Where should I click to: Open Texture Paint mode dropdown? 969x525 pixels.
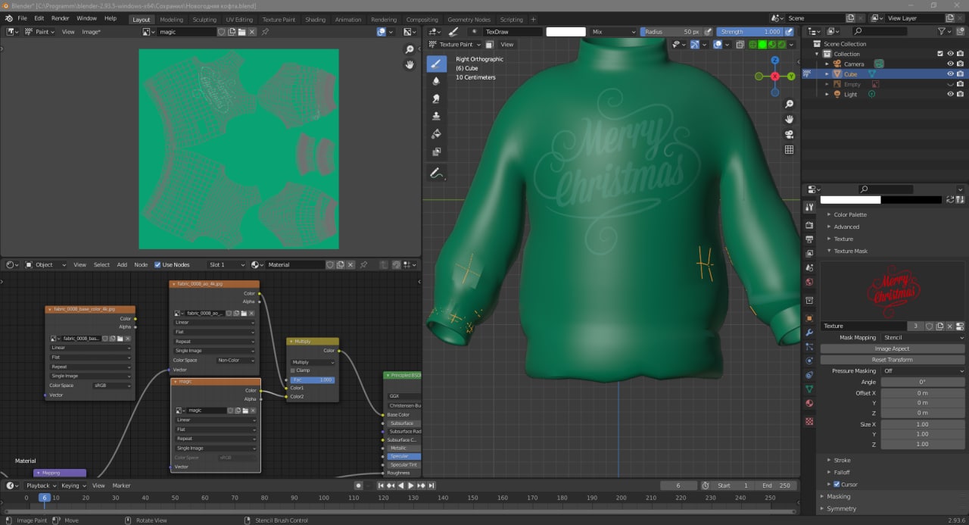click(x=454, y=45)
